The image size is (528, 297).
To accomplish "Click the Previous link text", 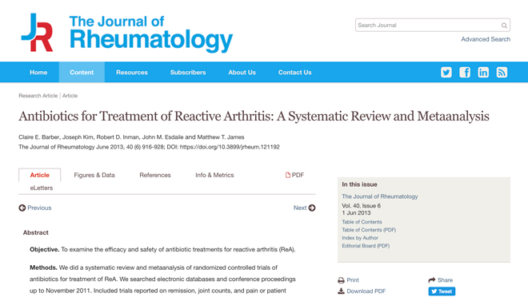I will click(39, 208).
